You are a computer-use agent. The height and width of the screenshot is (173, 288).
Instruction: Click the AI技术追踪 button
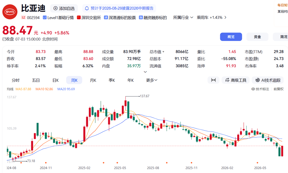tap(268, 80)
